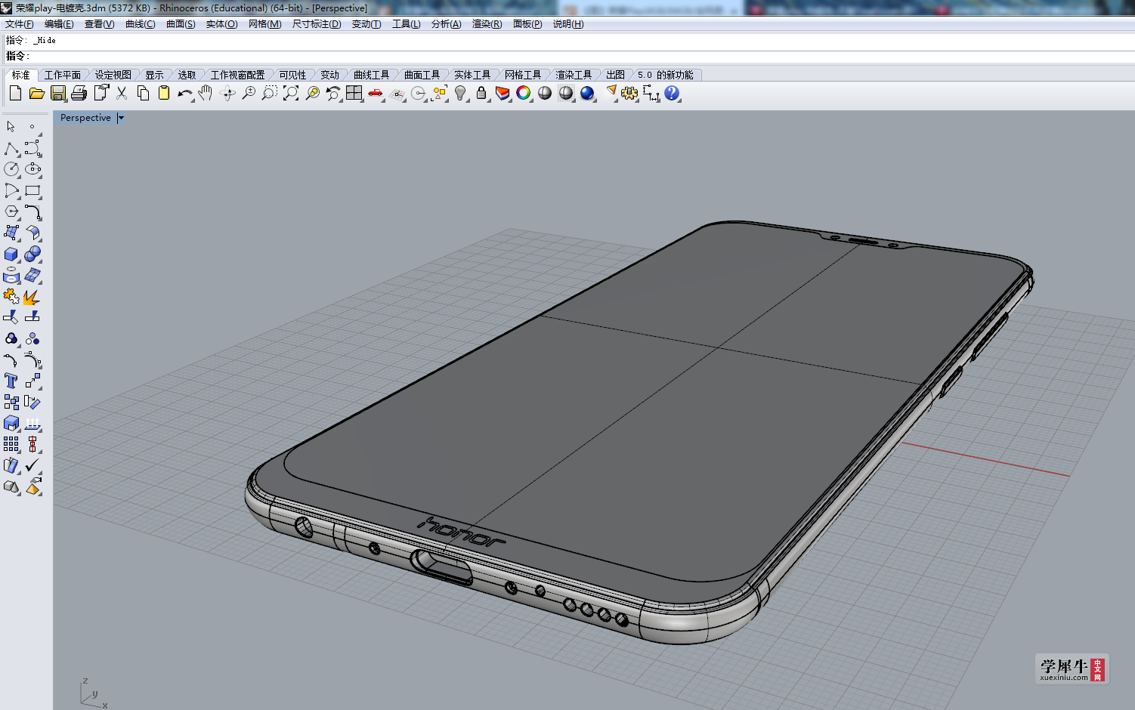Viewport: 1135px width, 710px height.
Task: Click the Paste clipboard icon
Action: tap(164, 93)
